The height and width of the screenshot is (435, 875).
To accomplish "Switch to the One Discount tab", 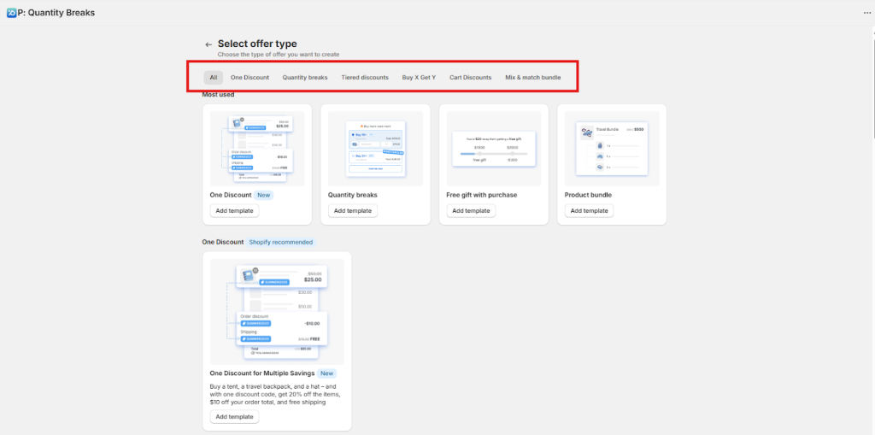I will pyautogui.click(x=250, y=77).
